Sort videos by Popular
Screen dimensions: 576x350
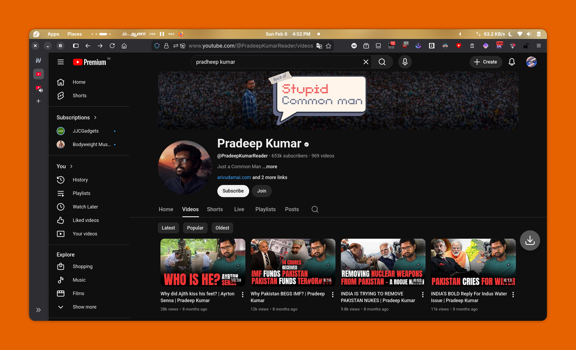pyautogui.click(x=195, y=228)
